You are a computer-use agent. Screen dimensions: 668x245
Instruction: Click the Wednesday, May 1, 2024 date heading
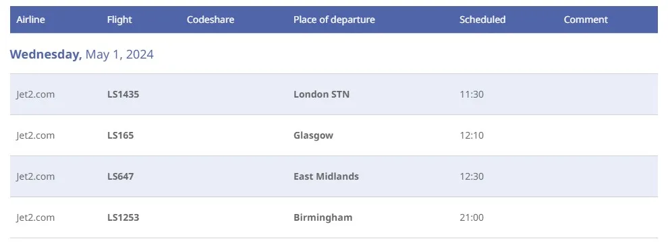coord(82,55)
